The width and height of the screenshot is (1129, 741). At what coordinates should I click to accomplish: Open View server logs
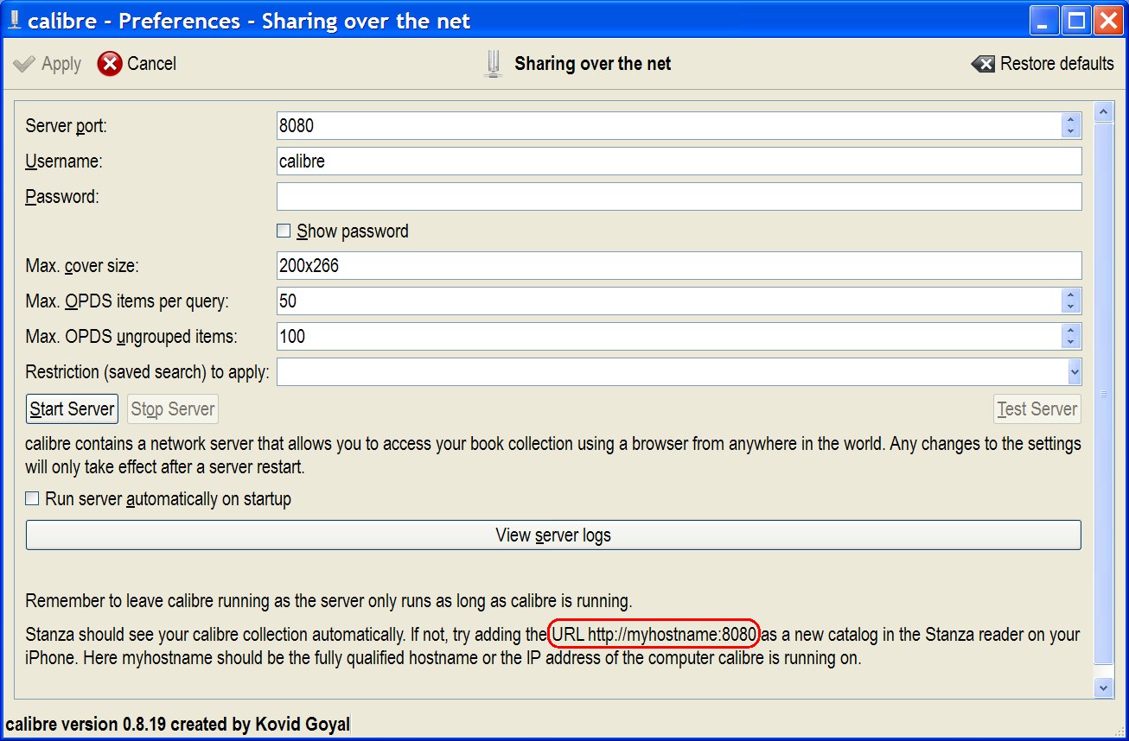tap(553, 535)
